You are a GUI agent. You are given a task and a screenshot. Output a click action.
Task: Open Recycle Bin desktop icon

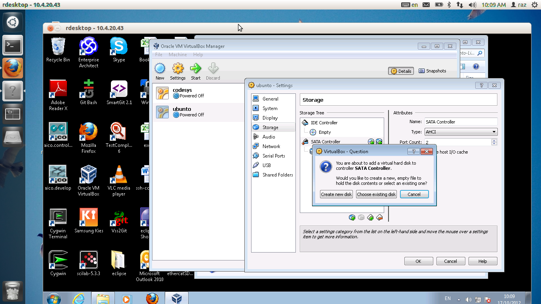click(58, 50)
